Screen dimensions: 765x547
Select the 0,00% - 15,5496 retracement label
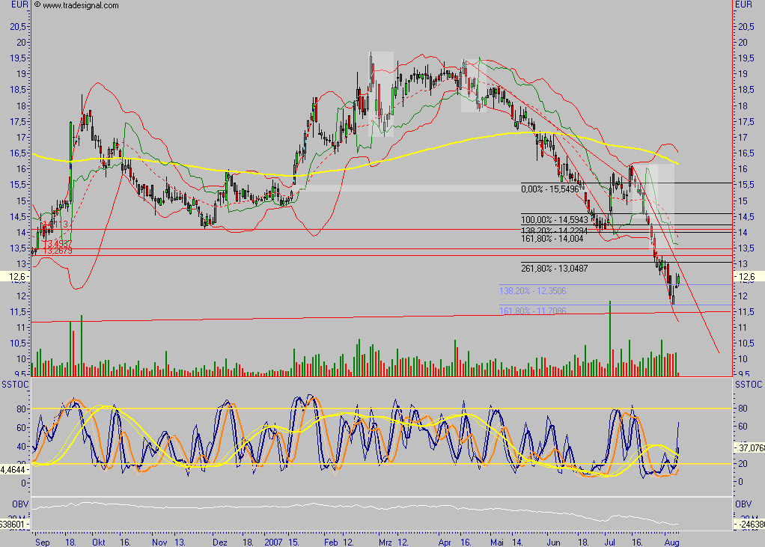(x=549, y=190)
